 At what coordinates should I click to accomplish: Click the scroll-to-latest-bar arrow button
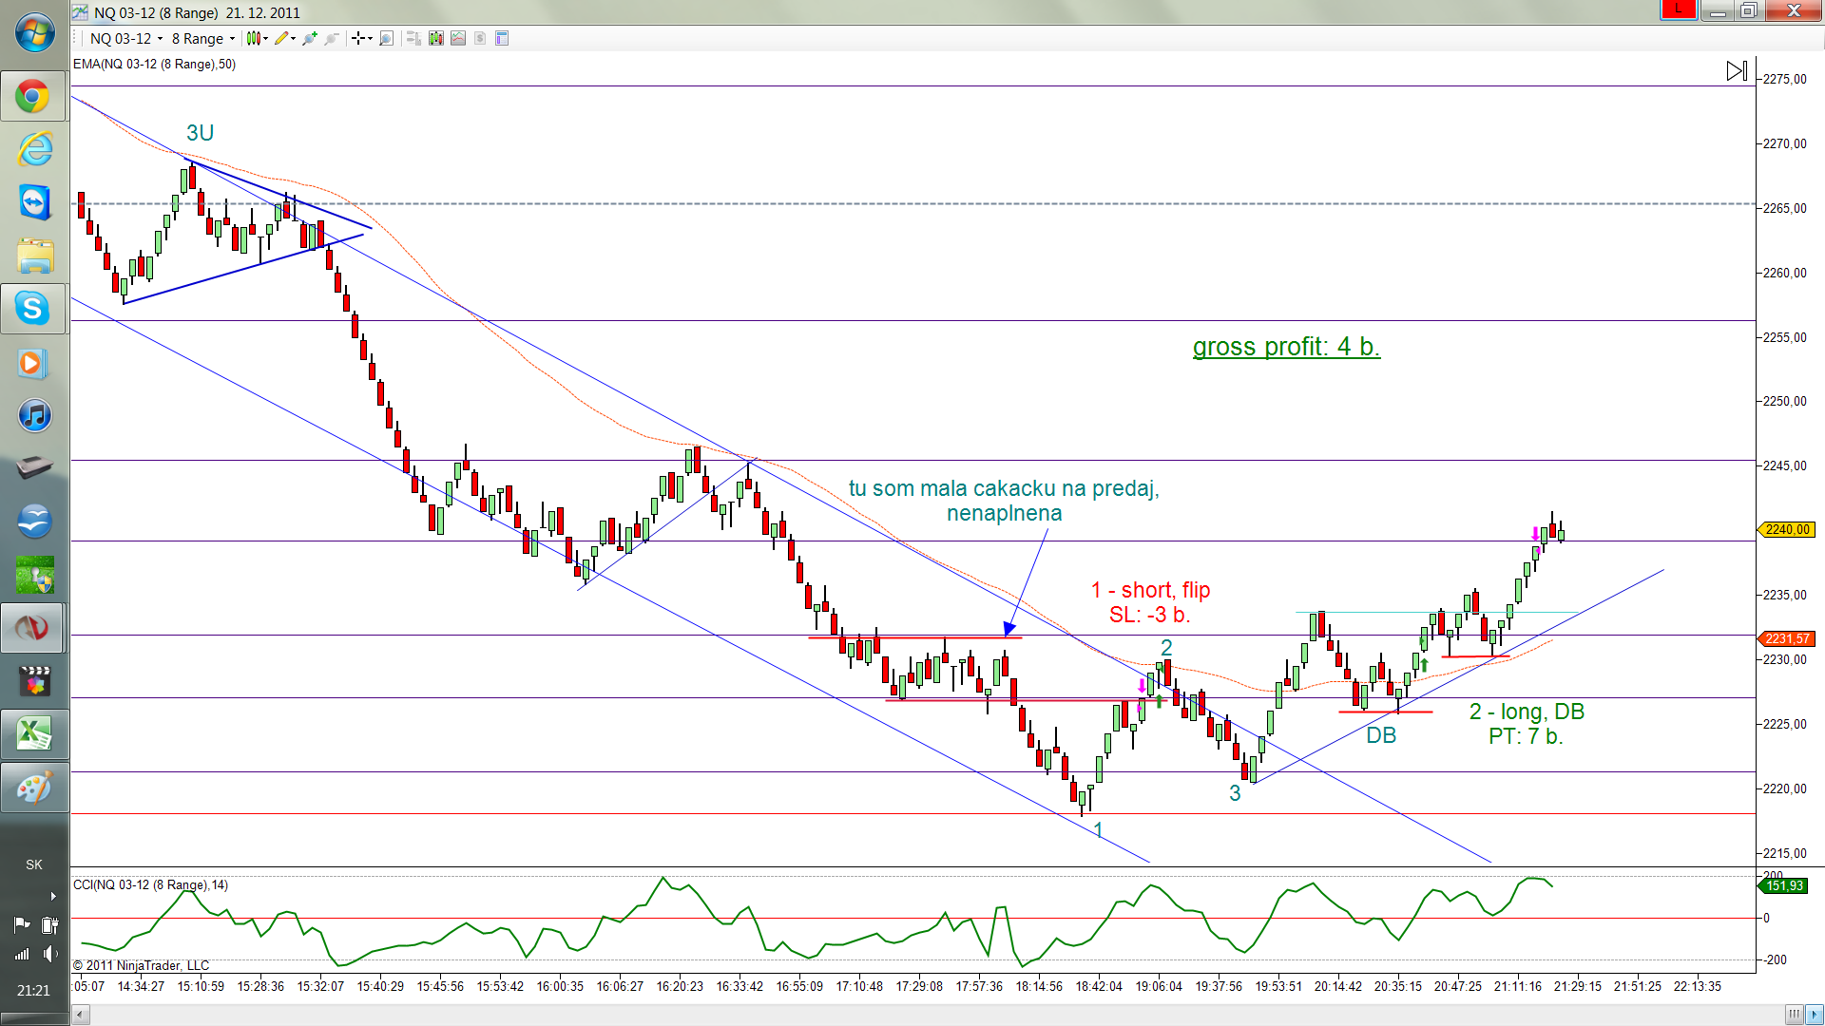pos(1737,71)
